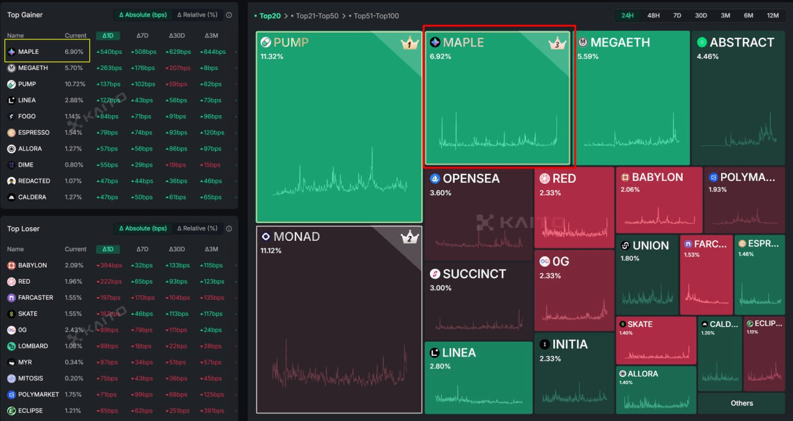Image resolution: width=793 pixels, height=421 pixels.
Task: Select the 24H timeframe
Action: pos(628,15)
